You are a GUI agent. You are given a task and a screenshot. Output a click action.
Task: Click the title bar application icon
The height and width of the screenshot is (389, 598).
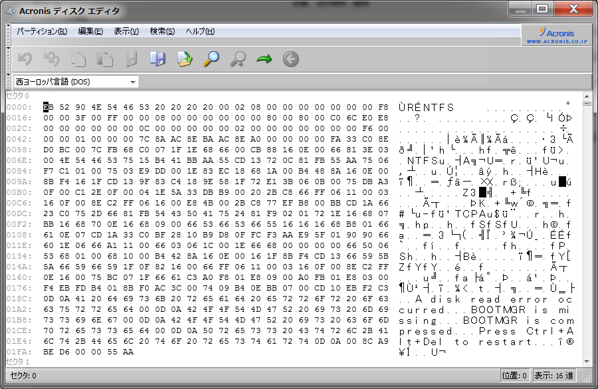pos(11,11)
